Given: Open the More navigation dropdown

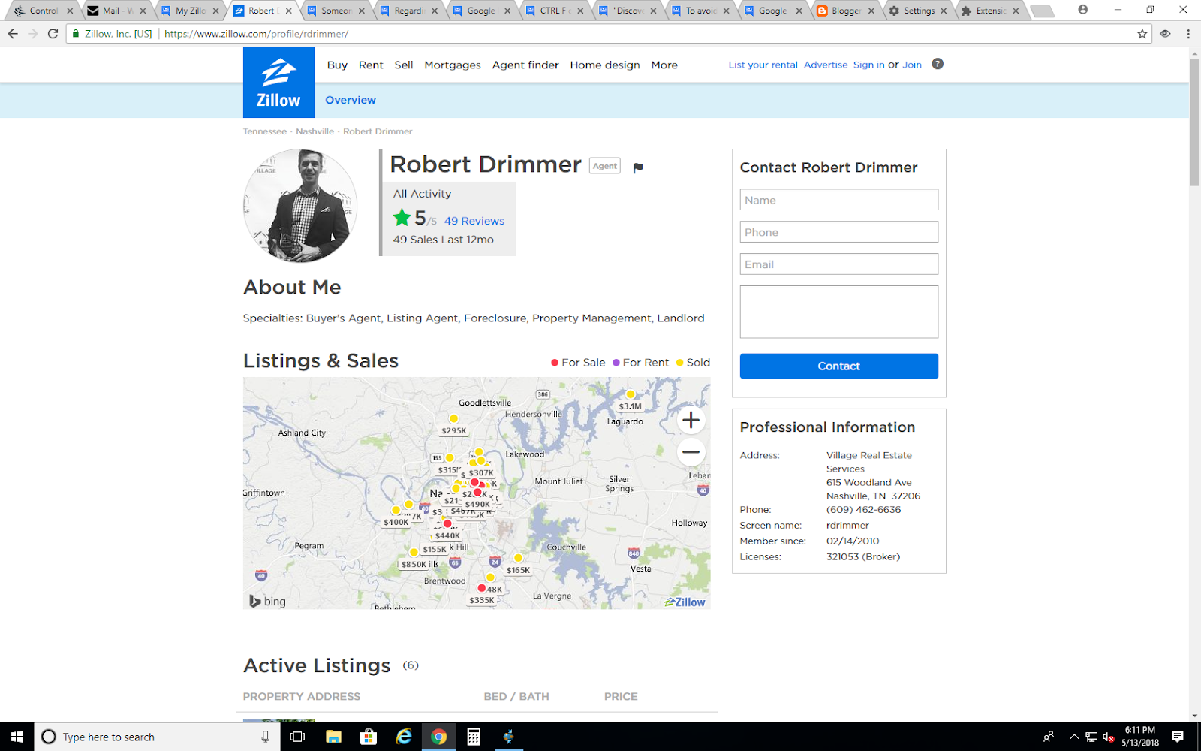Looking at the screenshot, I should pyautogui.click(x=664, y=65).
